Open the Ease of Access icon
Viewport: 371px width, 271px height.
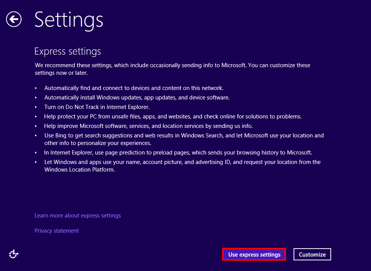tap(14, 254)
